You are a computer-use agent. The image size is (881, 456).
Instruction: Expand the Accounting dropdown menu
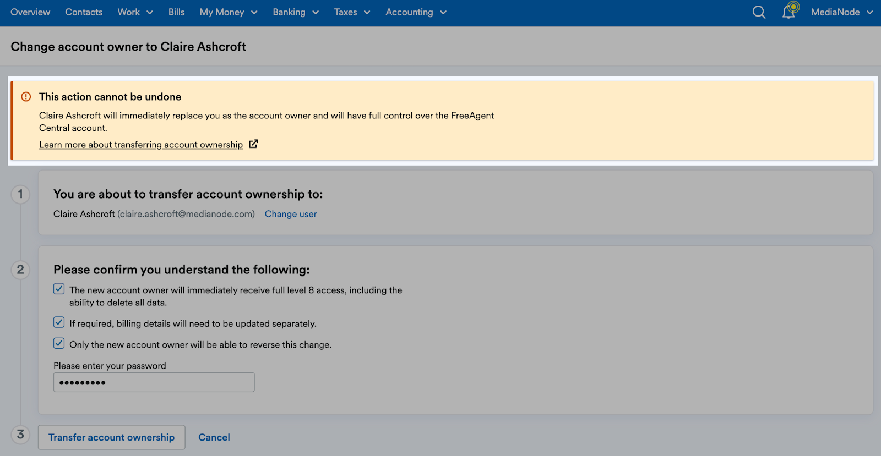coord(416,12)
